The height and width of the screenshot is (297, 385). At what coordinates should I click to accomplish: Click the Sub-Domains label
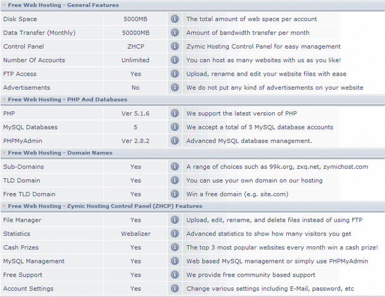click(23, 167)
